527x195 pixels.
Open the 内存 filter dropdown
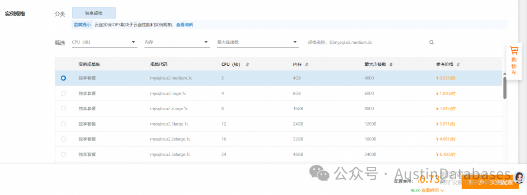point(177,42)
